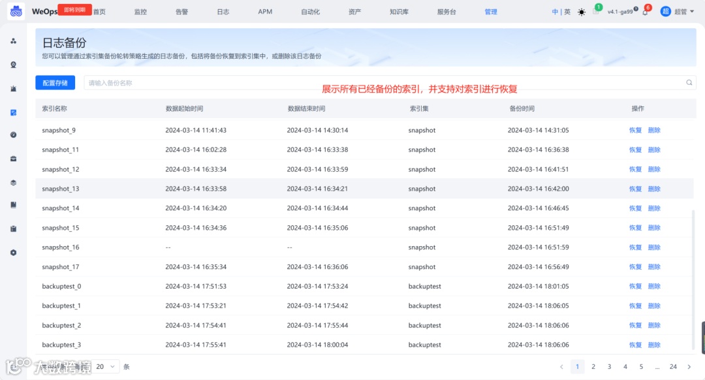Go to pagination page 3
705x380 pixels.
click(609, 366)
